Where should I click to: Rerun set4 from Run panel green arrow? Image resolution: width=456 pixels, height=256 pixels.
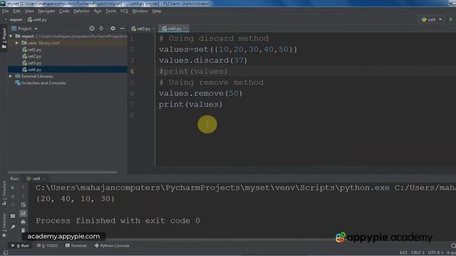[13, 188]
